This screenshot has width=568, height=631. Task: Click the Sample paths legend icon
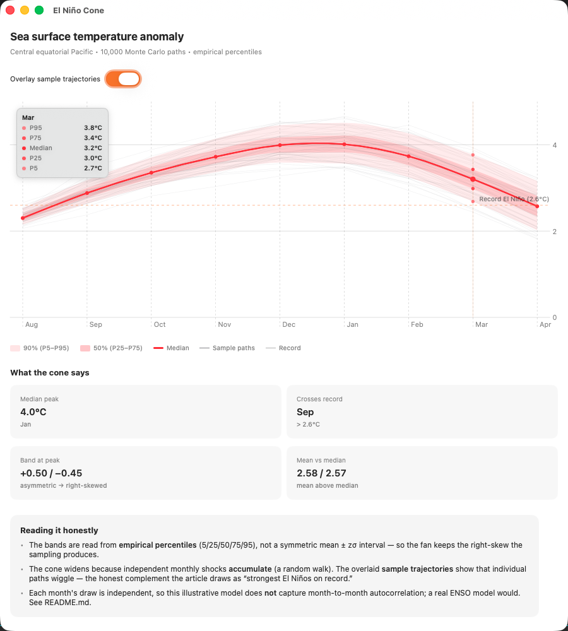pyautogui.click(x=204, y=348)
